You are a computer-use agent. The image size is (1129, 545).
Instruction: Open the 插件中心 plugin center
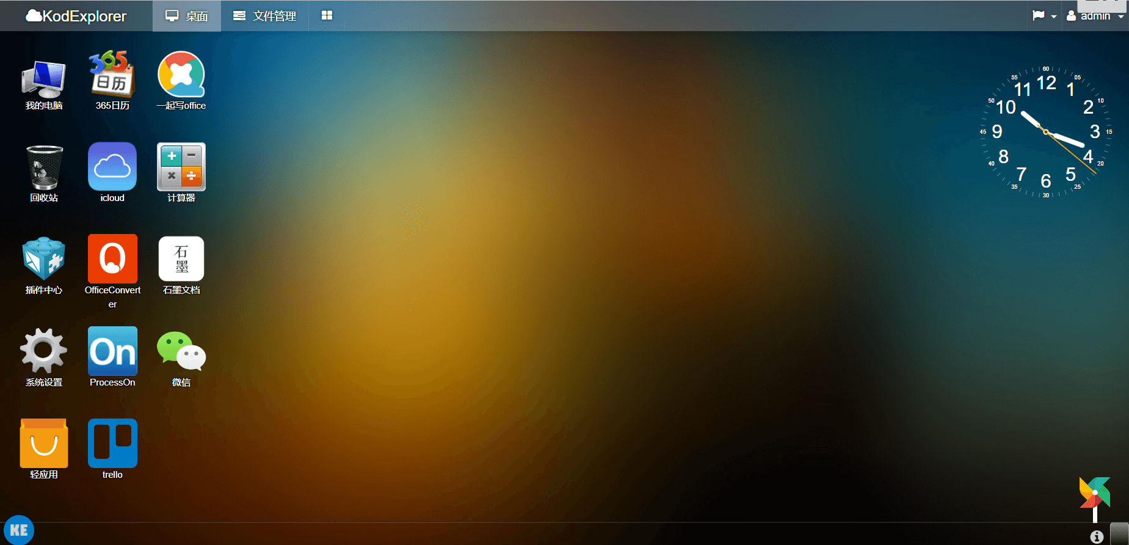(44, 259)
